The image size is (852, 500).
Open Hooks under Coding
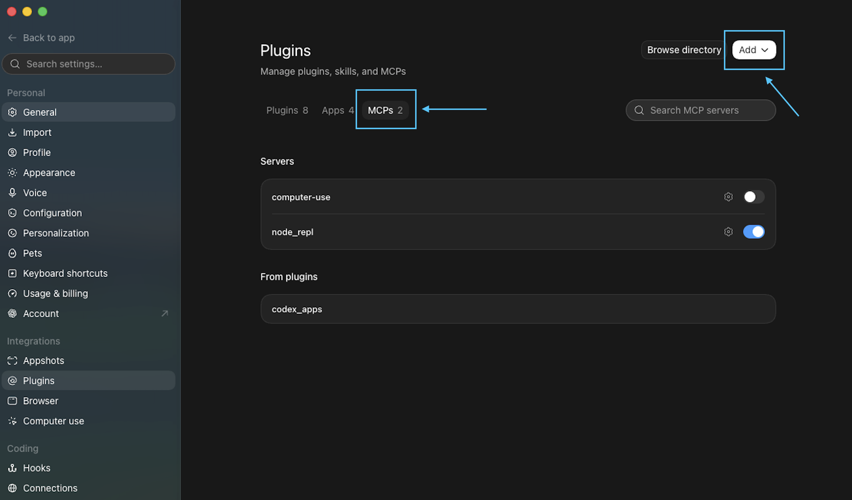(88, 468)
